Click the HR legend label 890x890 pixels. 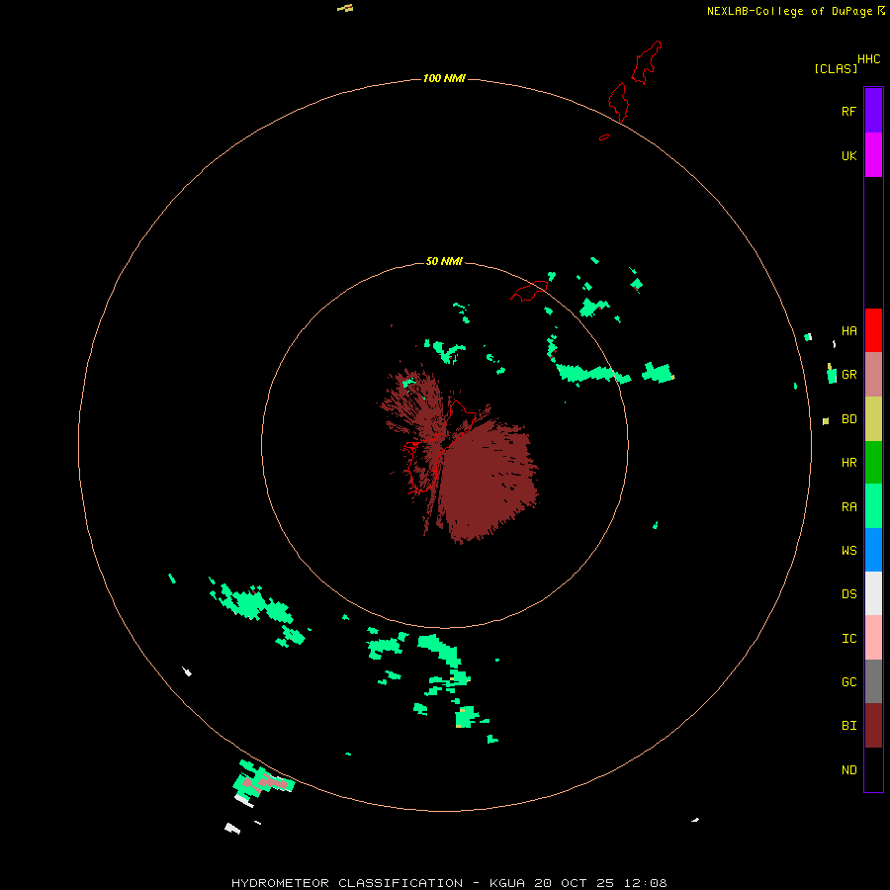[849, 463]
